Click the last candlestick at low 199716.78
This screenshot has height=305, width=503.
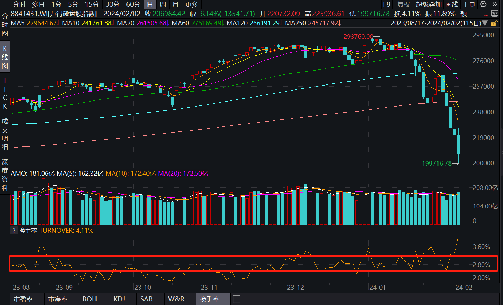click(458, 144)
